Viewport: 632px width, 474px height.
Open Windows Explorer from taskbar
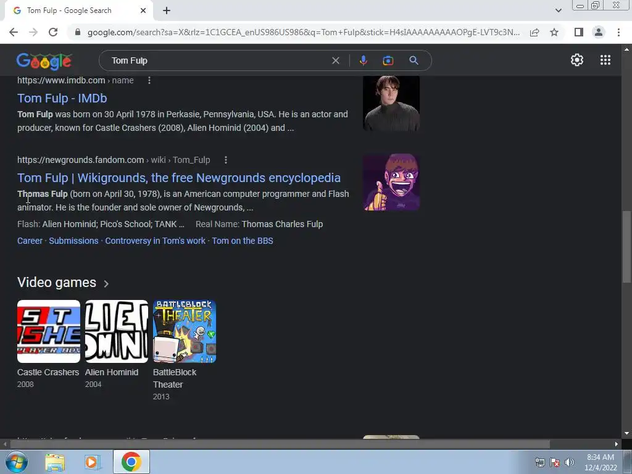[55, 462]
